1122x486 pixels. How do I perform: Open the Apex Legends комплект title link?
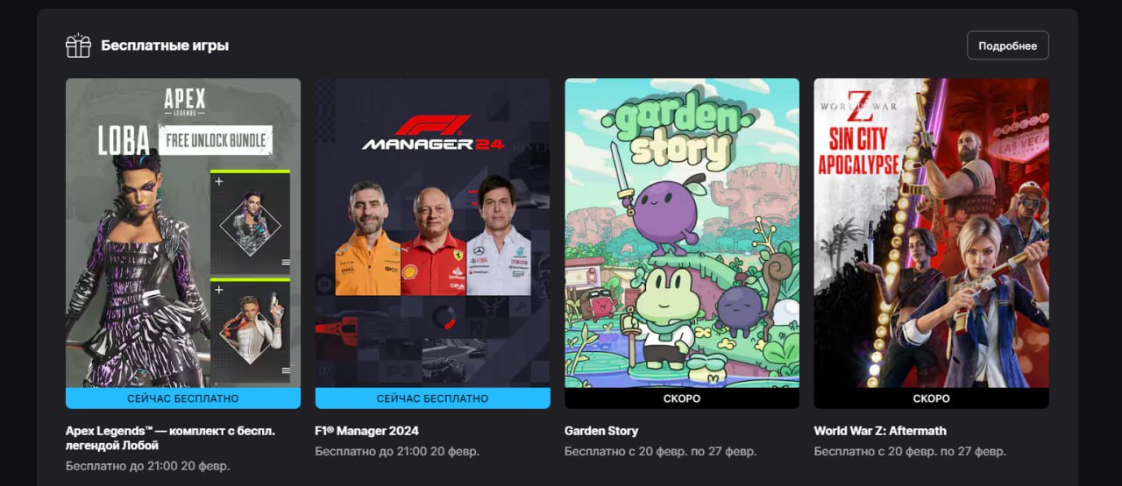[170, 438]
